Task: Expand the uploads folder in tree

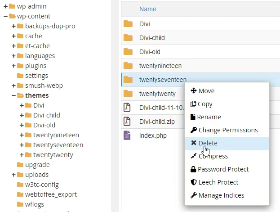Action: 13,175
